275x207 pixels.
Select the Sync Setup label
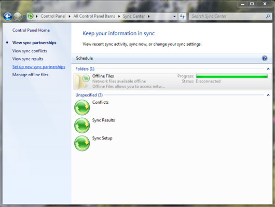(x=102, y=138)
